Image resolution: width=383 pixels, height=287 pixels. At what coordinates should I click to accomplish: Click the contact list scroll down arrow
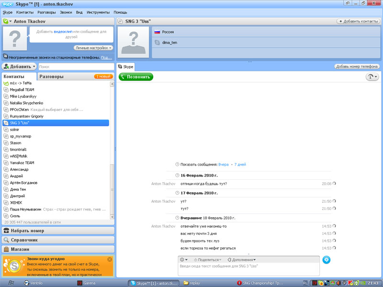pos(112,217)
